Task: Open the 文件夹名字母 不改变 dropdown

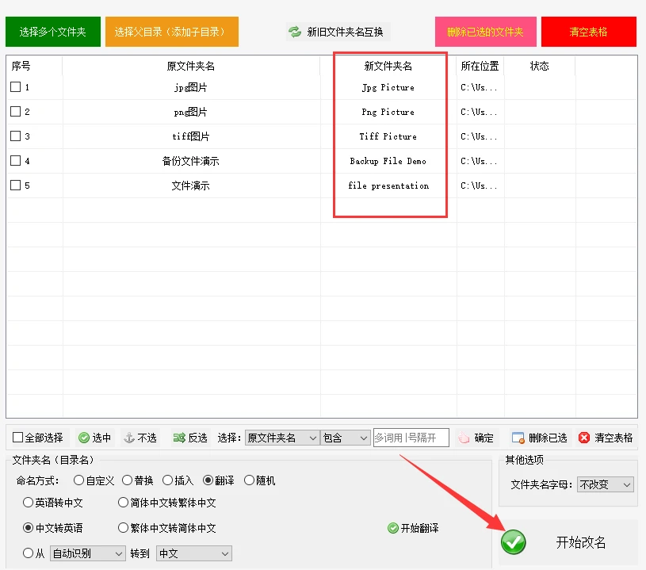Action: 606,484
